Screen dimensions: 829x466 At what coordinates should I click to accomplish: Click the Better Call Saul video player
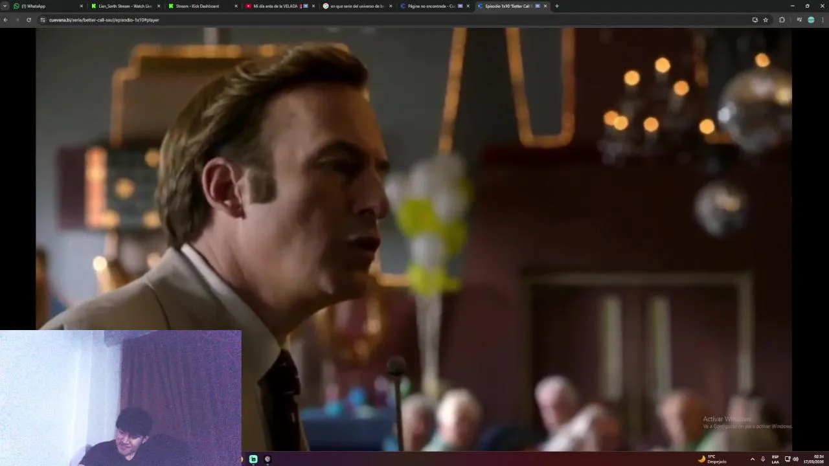coord(413,239)
